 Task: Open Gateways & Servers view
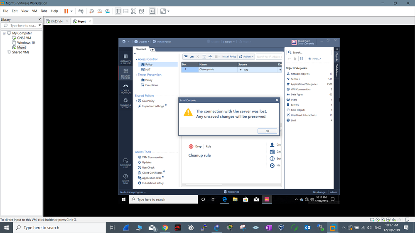(125, 59)
